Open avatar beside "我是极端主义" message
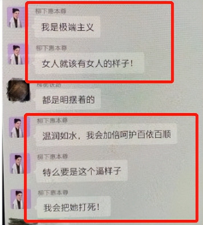This screenshot has height=225, width=203. pyautogui.click(x=16, y=17)
